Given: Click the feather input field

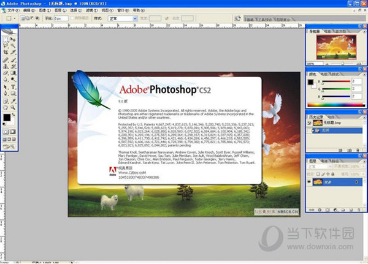Looking at the screenshot, I should [61, 18].
